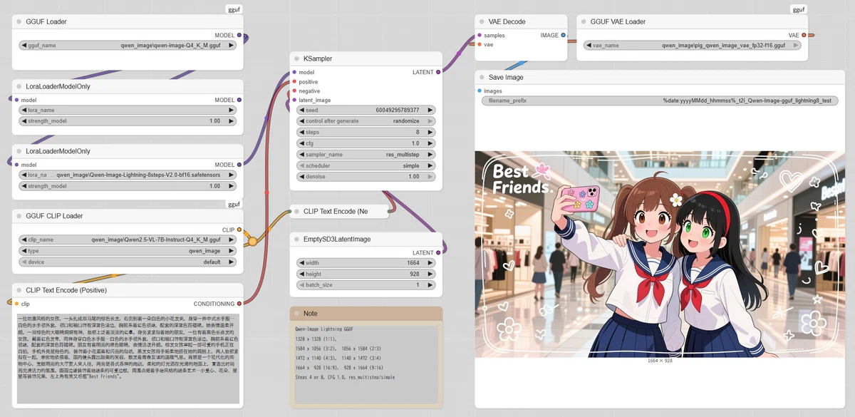This screenshot has width=855, height=417.
Task: Collapse the EmptySD3LatentImage node via its dot
Action: pos(297,239)
